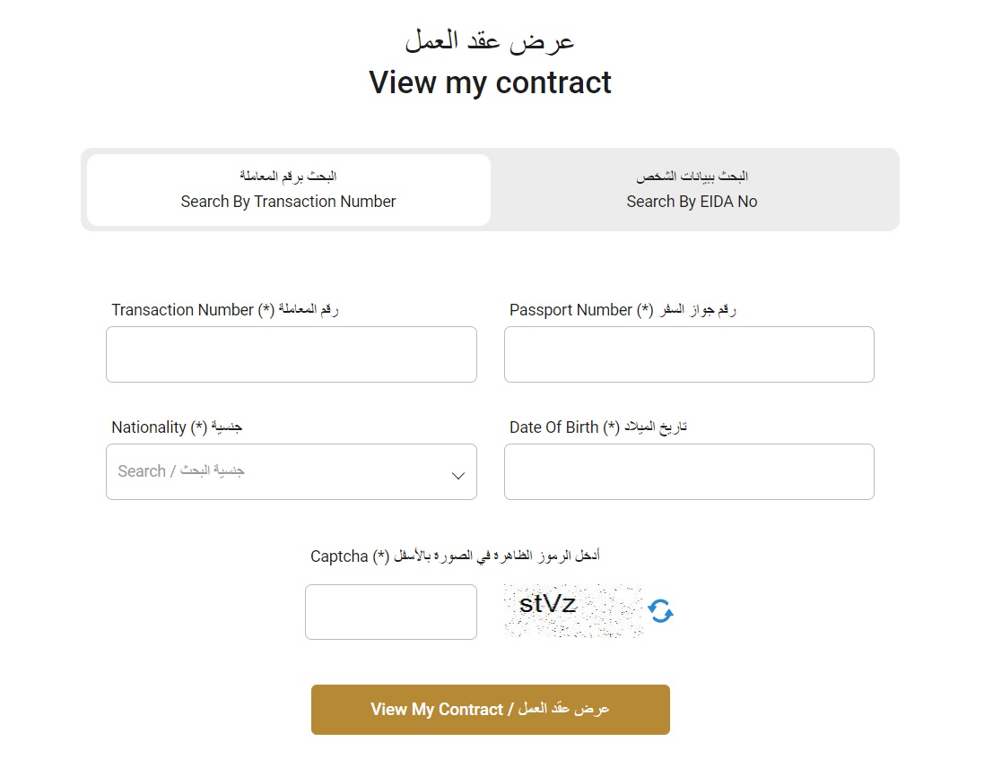Switch to the Search By EIDA No tab
This screenshot has height=759, width=984.
tap(692, 190)
